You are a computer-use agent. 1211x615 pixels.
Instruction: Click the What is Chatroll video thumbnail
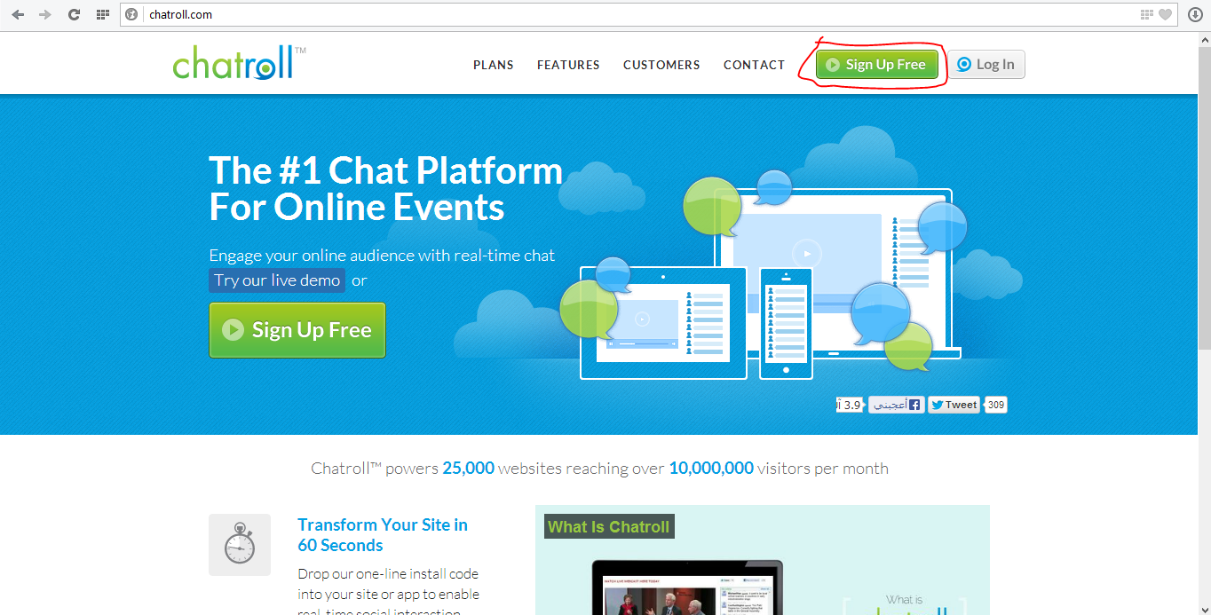click(763, 560)
